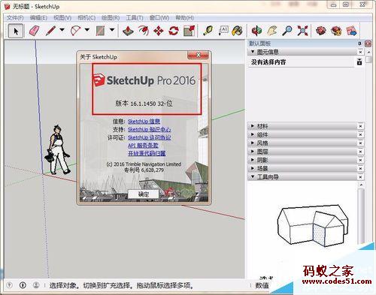Image resolution: width=376 pixels, height=295 pixels.
Task: Select the Zoom magnifier tool
Action: 287,31
